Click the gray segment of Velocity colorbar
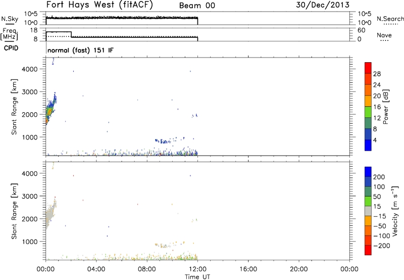Image resolution: width=404 pixels, height=280 pixels. (x=368, y=211)
